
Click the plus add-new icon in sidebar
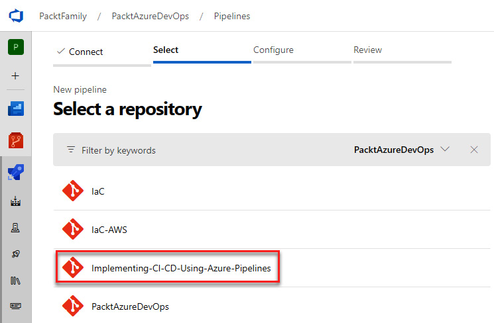pos(15,76)
